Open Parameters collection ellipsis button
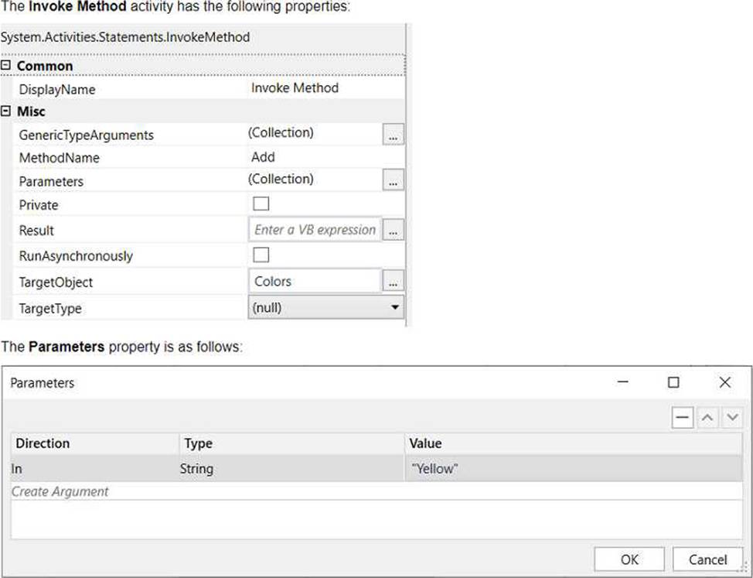The width and height of the screenshot is (753, 578). click(393, 180)
